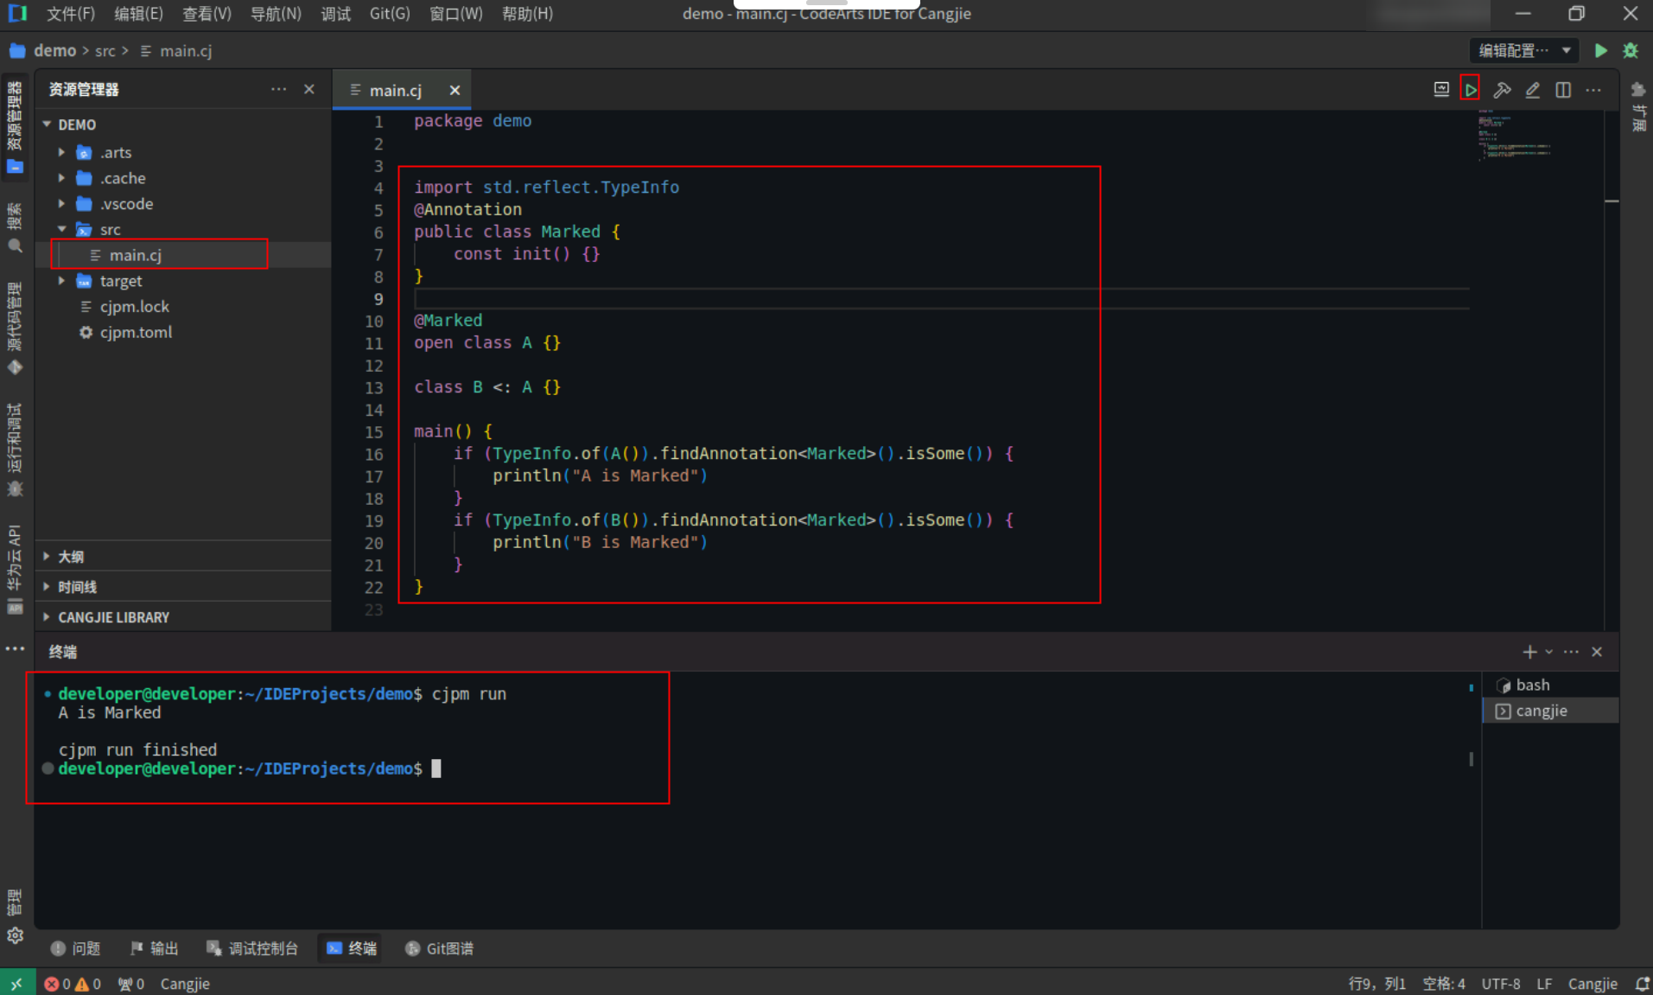Start debugging with the green bug icon
1653x995 pixels.
[1631, 50]
